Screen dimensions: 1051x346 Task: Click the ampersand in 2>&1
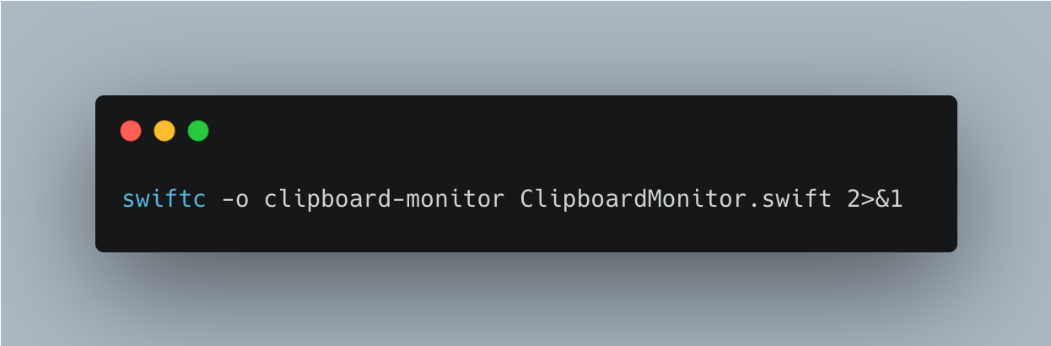tap(882, 201)
